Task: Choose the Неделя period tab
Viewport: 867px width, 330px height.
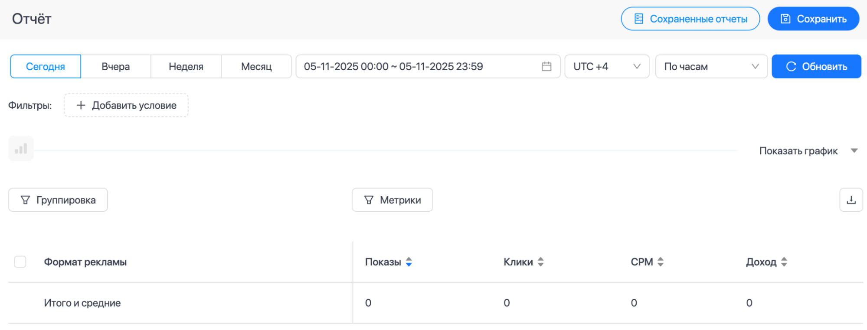Action: coord(186,66)
